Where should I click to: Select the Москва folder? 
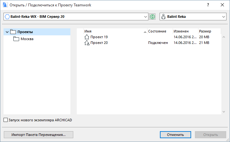[27, 39]
